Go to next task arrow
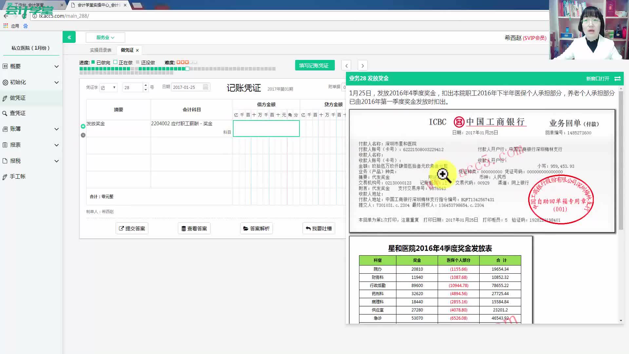The image size is (629, 354). click(362, 66)
